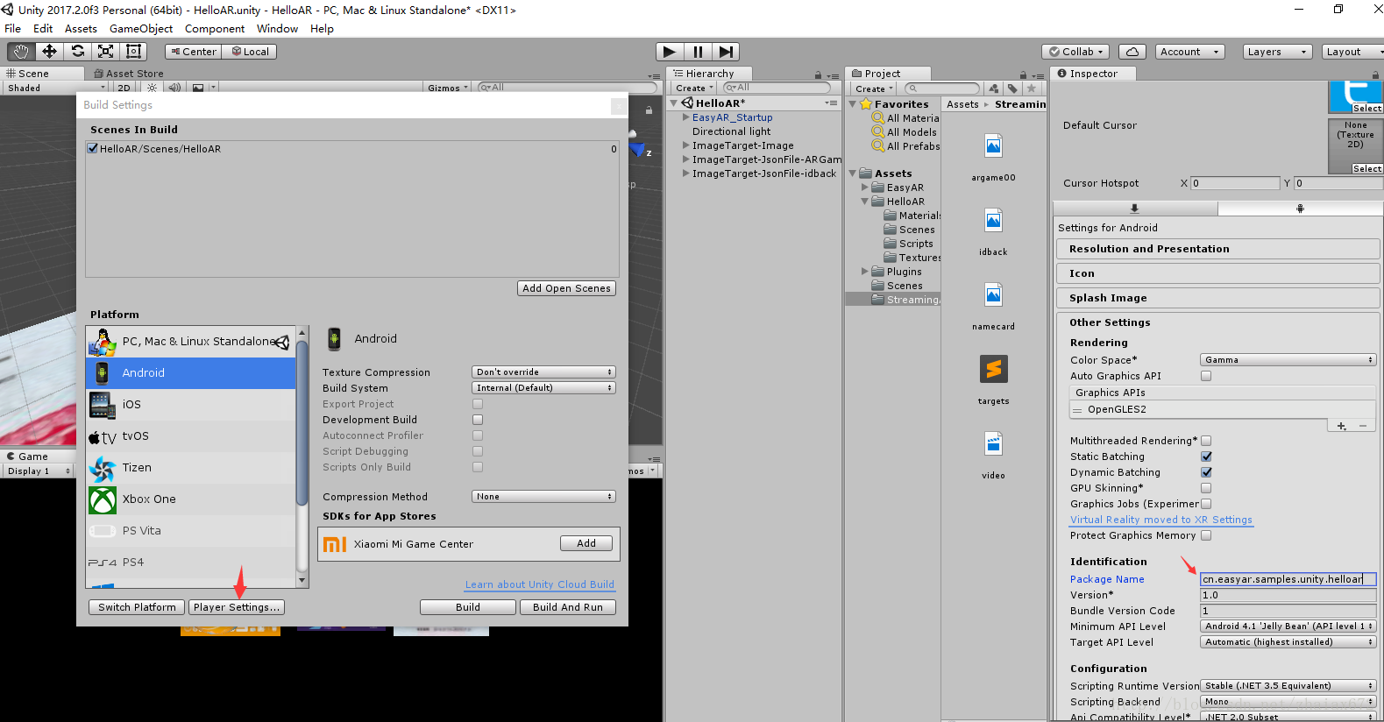Select the Scale tool
1384x722 pixels.
105,52
